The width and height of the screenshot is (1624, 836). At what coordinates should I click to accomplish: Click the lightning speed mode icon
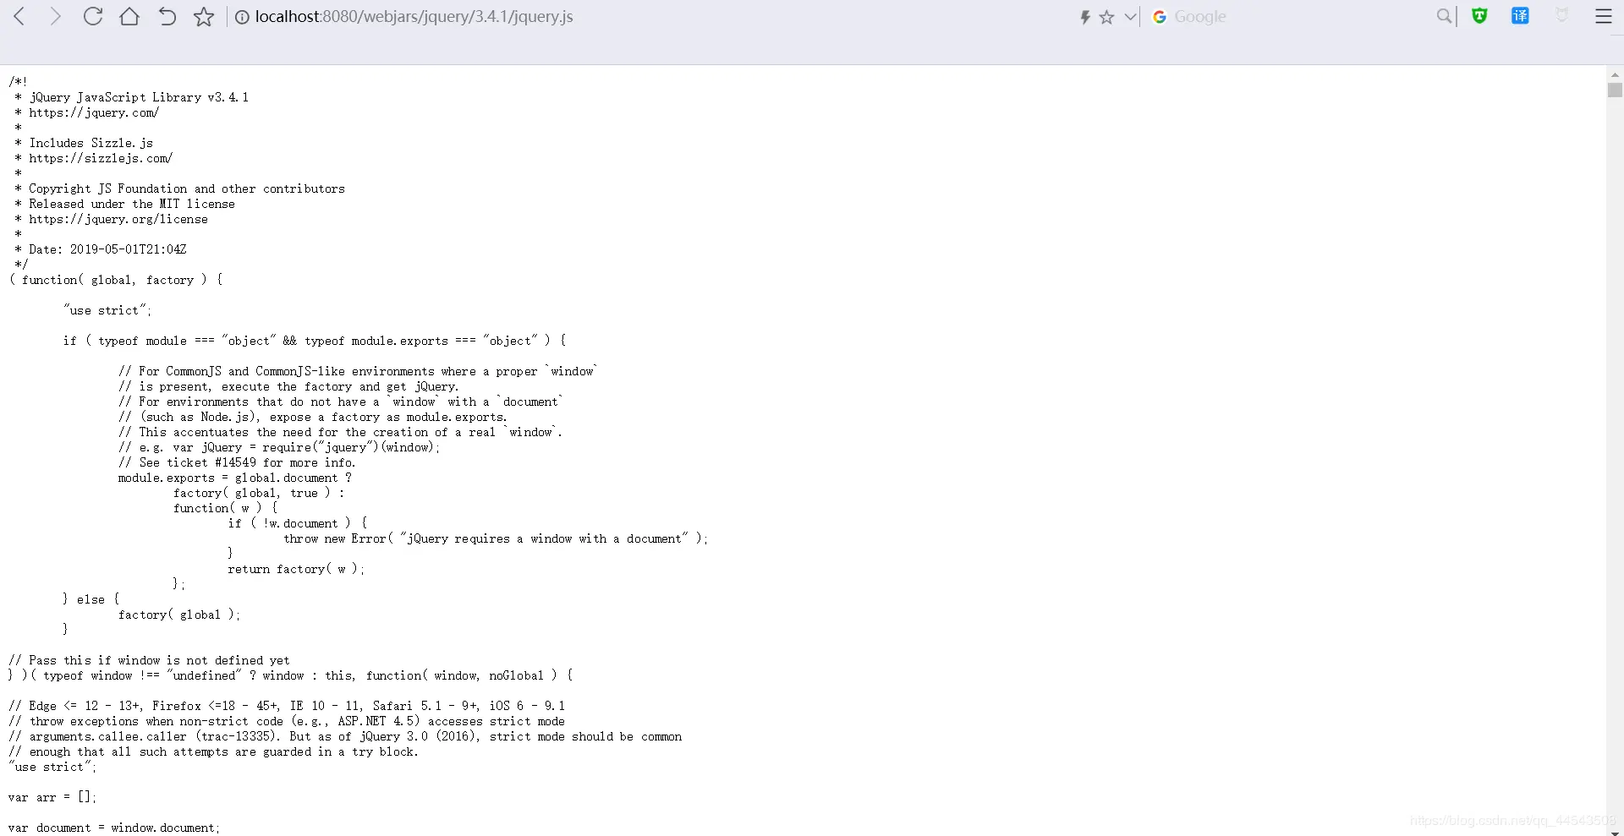pos(1085,17)
